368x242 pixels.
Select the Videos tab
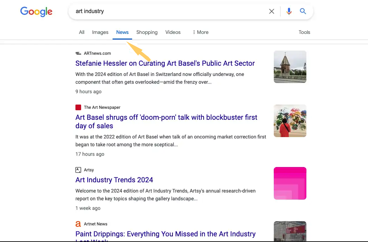pyautogui.click(x=173, y=32)
